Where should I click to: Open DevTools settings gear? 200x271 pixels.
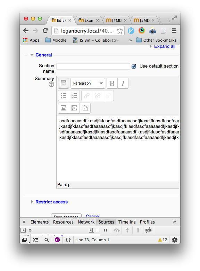click(x=175, y=240)
